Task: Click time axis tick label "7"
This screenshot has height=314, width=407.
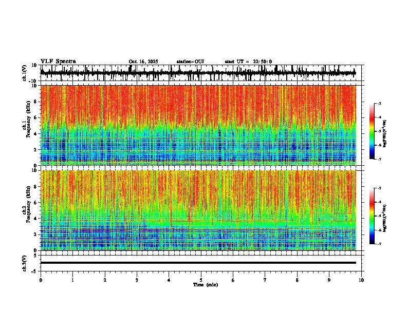Action: 265,280
